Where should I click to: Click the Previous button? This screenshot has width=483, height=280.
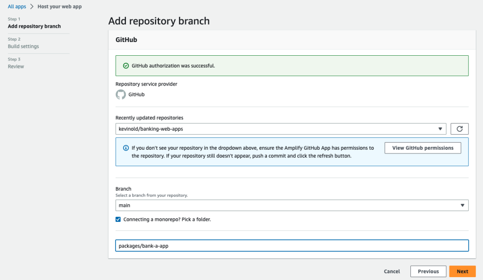coord(428,271)
